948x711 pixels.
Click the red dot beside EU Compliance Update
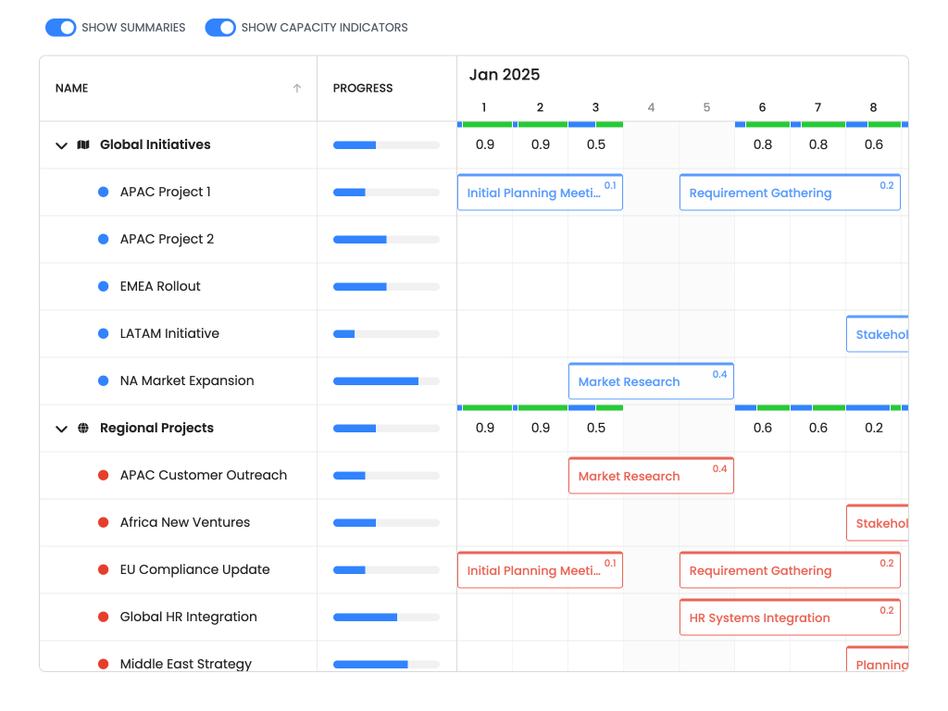[104, 569]
